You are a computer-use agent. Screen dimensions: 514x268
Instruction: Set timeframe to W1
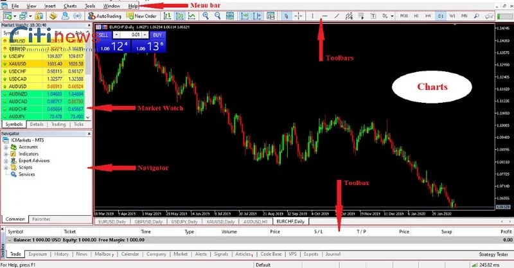tap(452, 15)
